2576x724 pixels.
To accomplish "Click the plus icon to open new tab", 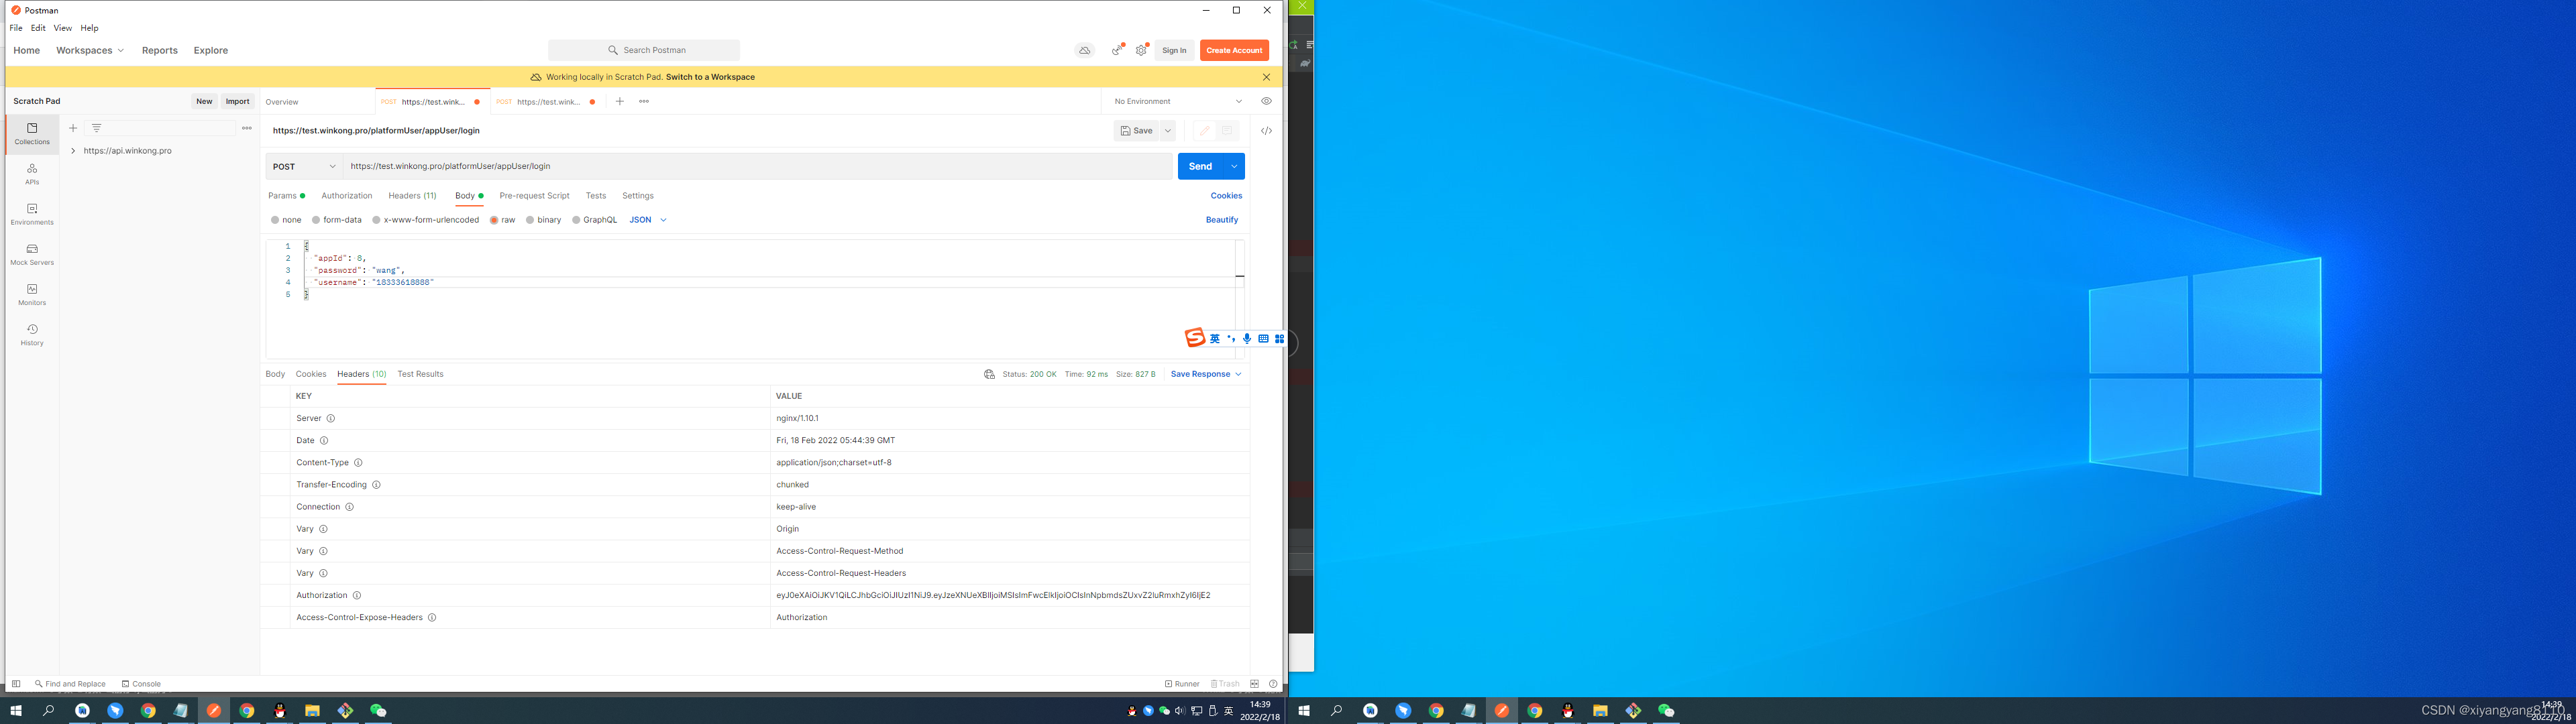I will pyautogui.click(x=620, y=101).
